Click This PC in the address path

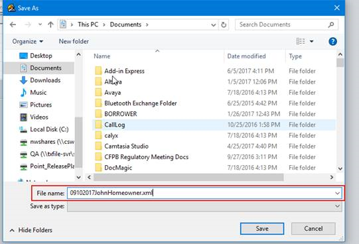pyautogui.click(x=88, y=25)
